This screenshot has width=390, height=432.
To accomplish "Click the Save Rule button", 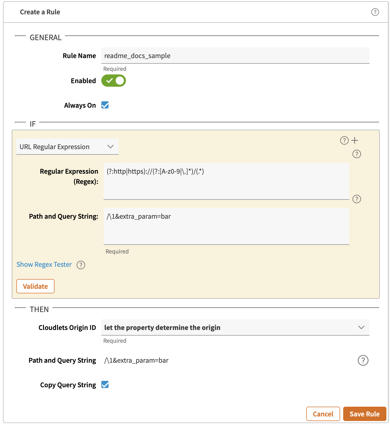I will coord(364,414).
